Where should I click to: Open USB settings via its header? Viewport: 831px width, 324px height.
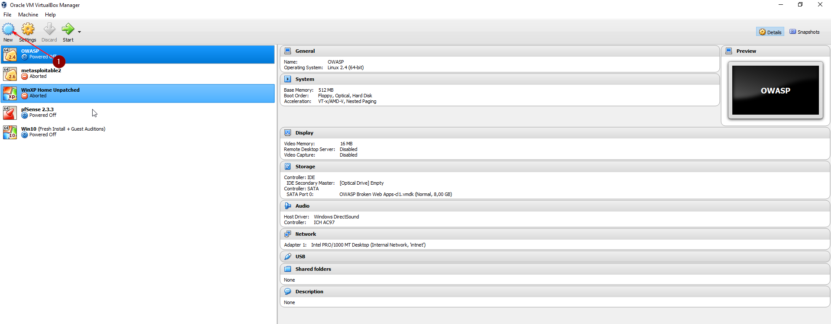[300, 257]
